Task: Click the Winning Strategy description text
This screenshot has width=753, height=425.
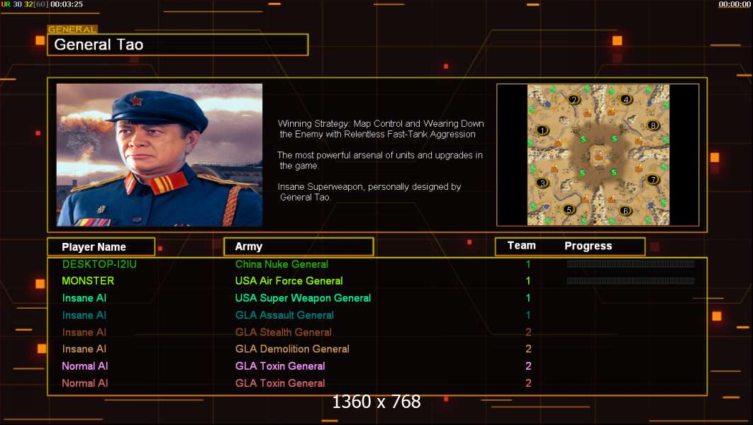Action: [380, 129]
